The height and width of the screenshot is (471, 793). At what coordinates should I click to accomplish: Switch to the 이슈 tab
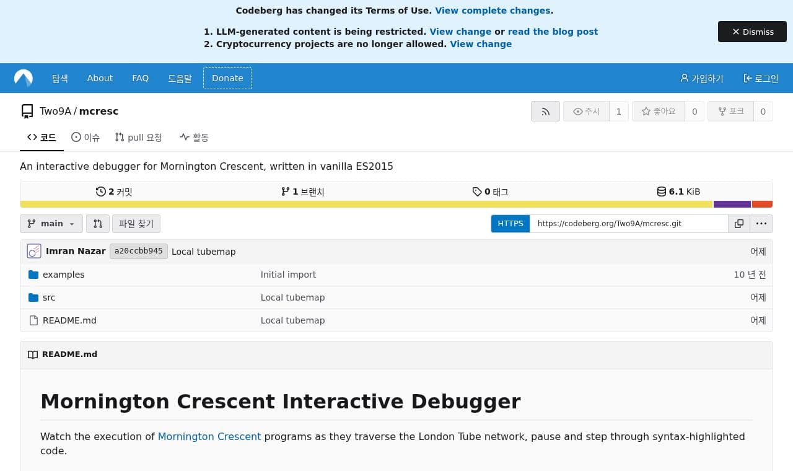[85, 138]
